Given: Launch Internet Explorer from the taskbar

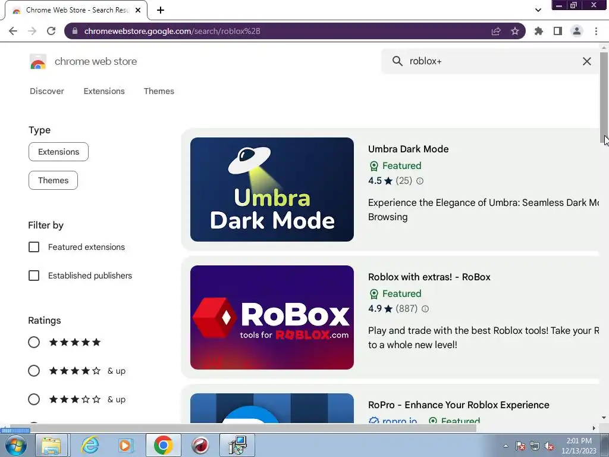Looking at the screenshot, I should (90, 445).
